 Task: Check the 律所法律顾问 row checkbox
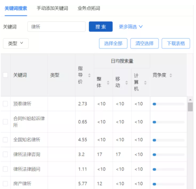[5, 169]
